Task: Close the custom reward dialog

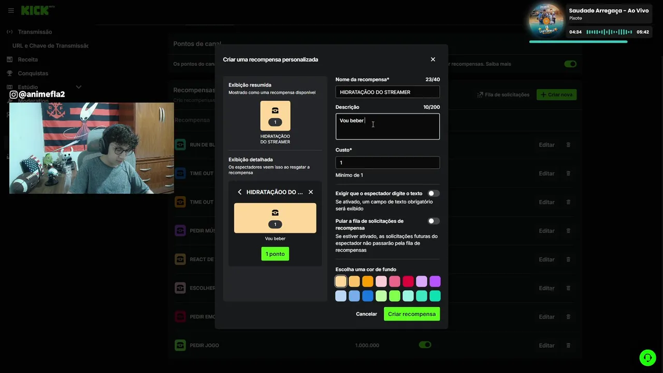Action: click(433, 60)
